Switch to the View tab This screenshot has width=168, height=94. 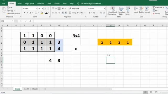point(65,4)
